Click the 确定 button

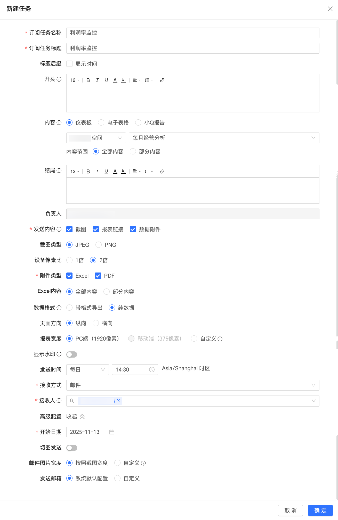[320, 510]
